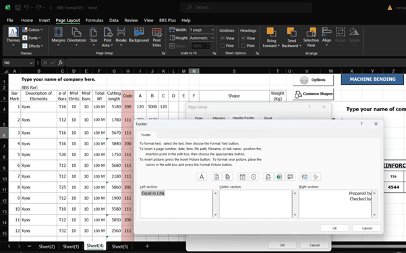
Task: Select the Sheet(2) worksheet tab
Action: click(47, 246)
